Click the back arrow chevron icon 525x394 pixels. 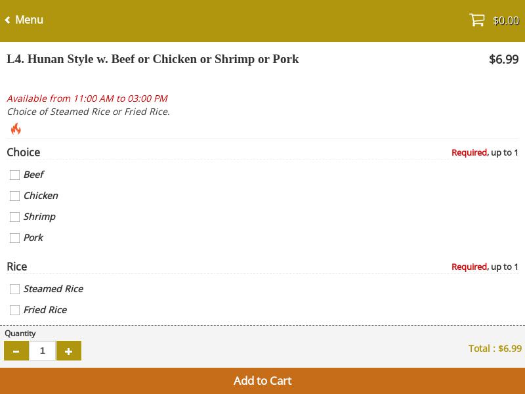8,20
